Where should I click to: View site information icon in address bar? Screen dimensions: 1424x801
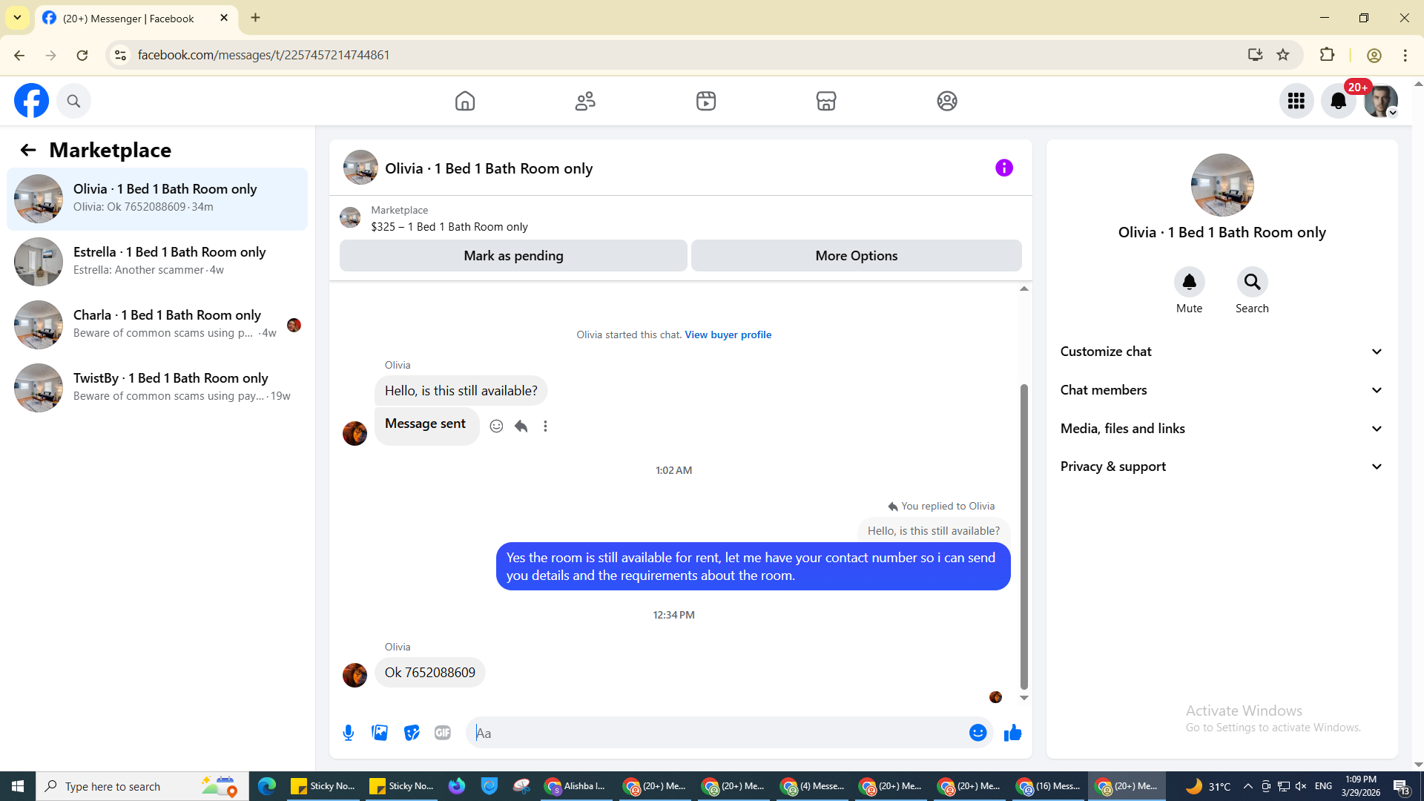click(x=120, y=55)
